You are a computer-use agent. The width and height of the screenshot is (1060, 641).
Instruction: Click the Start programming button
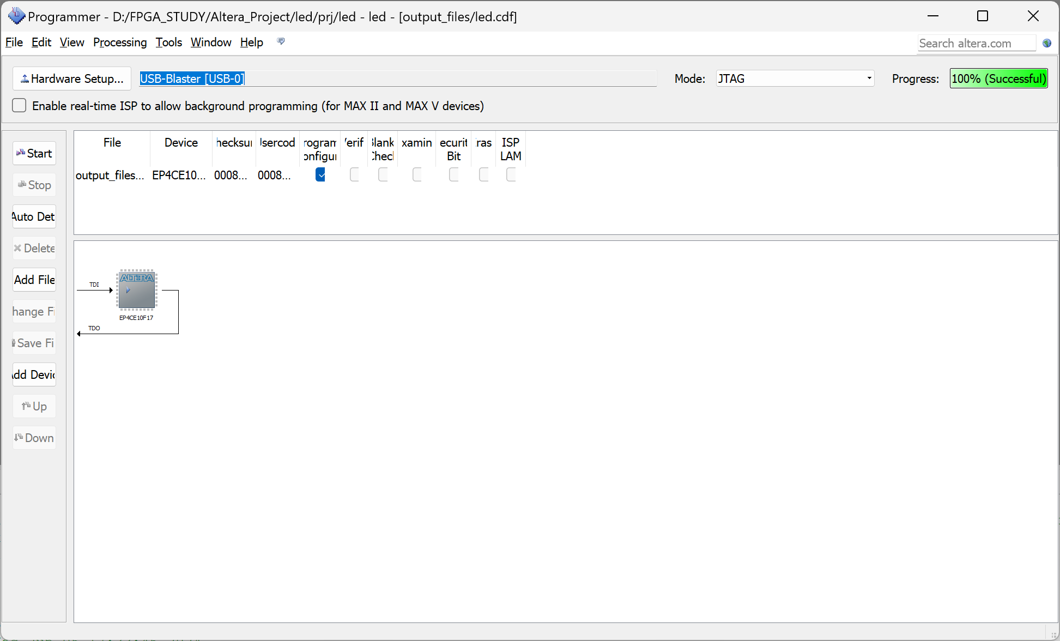pos(34,154)
